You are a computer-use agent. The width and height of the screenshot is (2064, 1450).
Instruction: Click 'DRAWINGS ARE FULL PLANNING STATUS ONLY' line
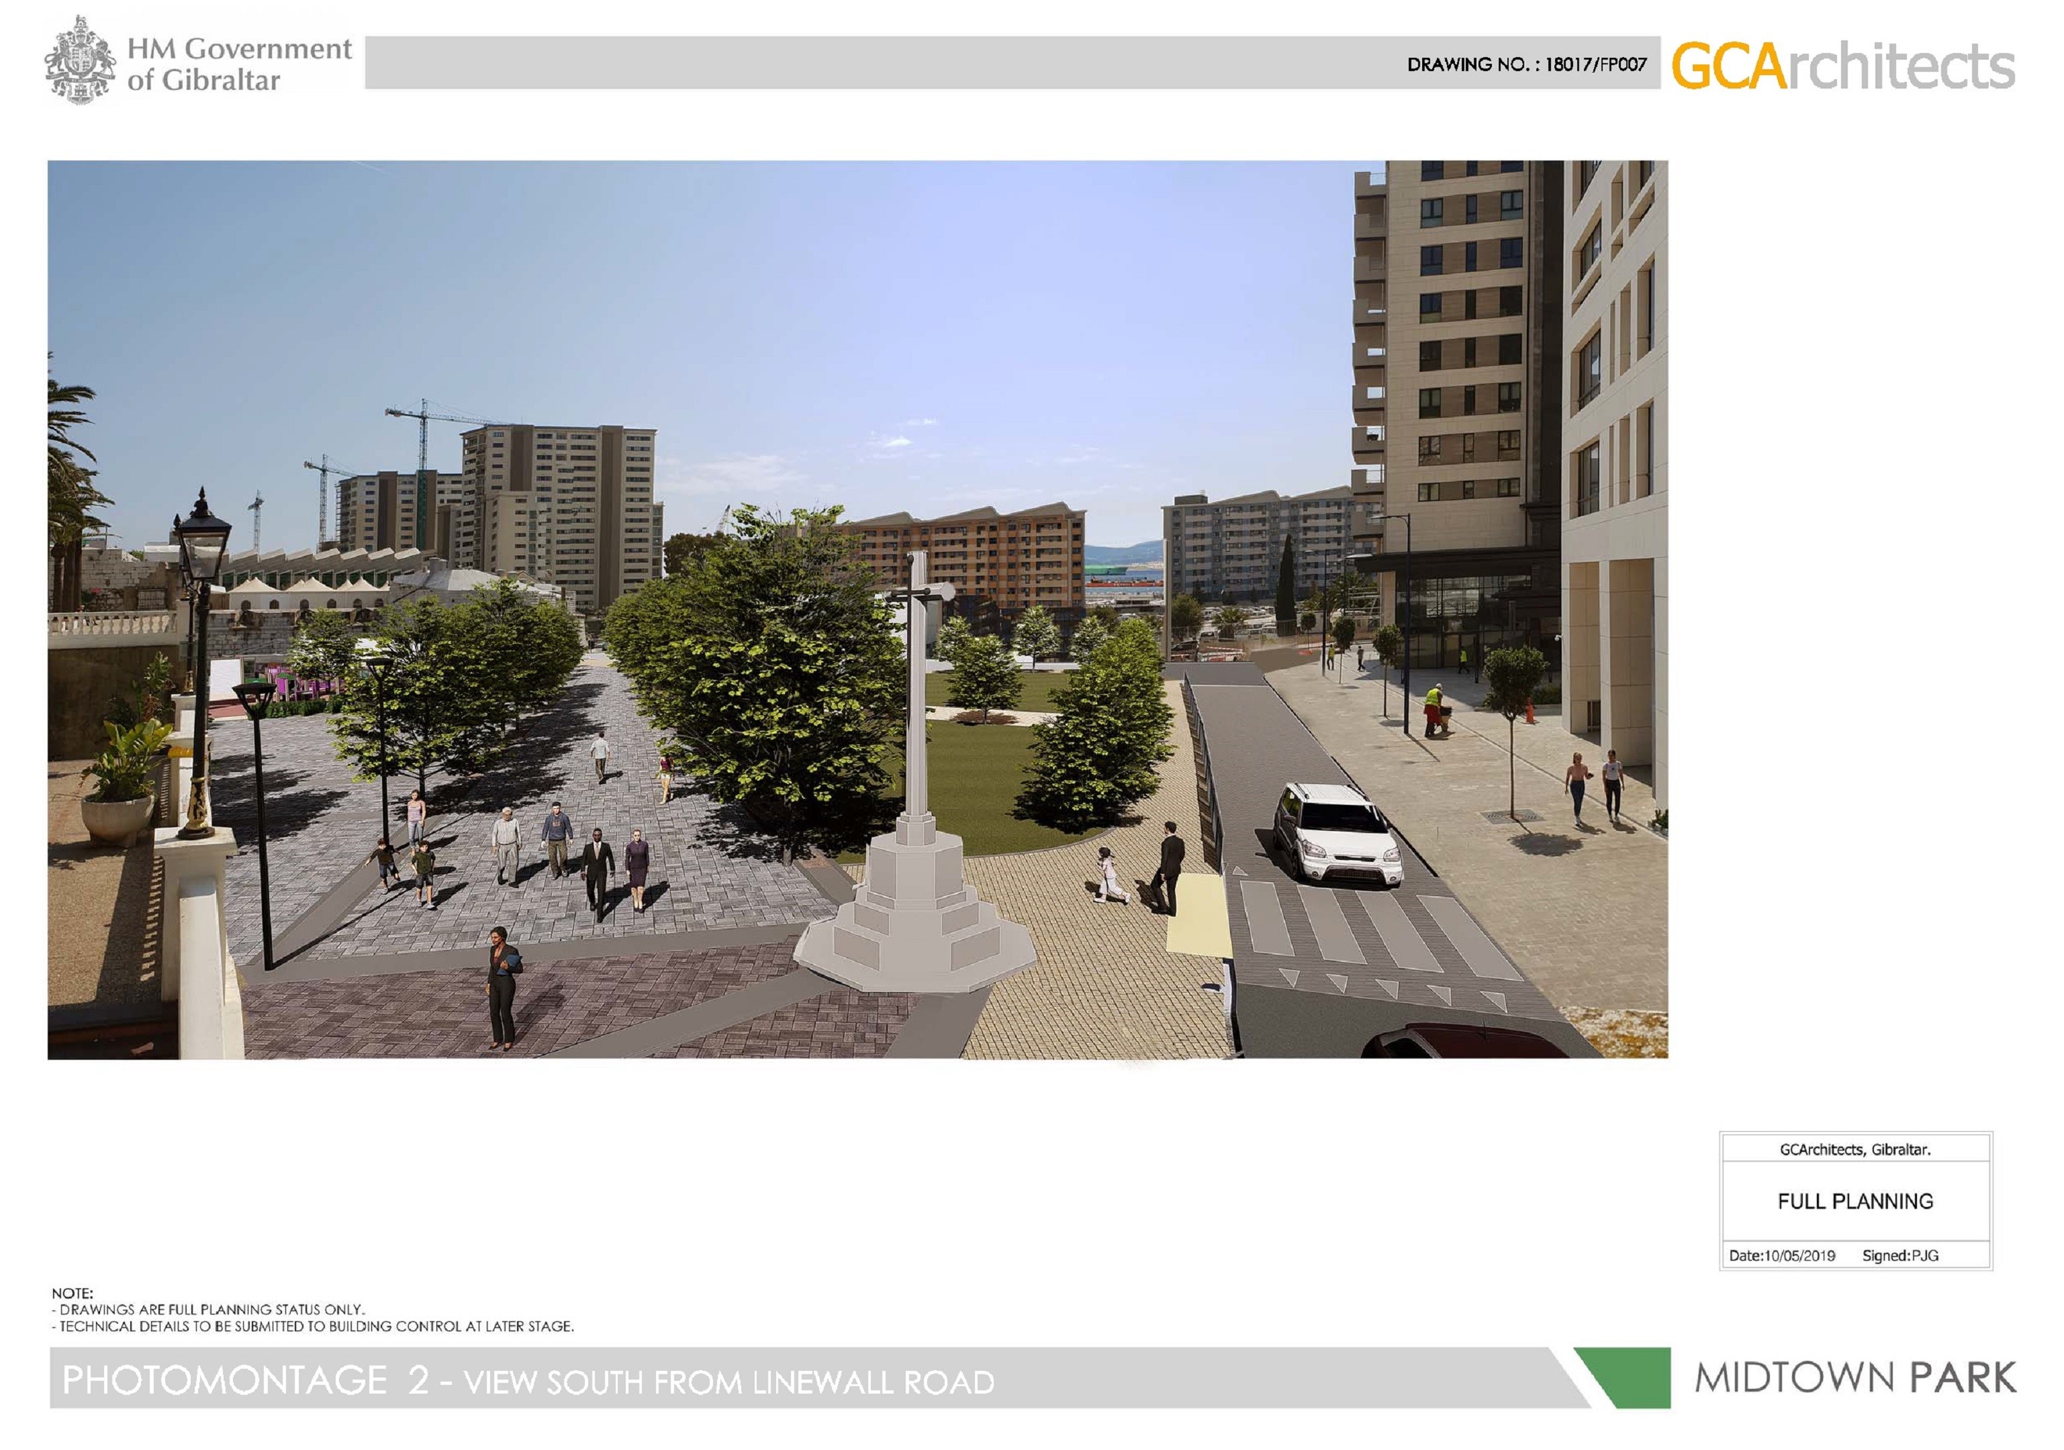pos(209,1310)
